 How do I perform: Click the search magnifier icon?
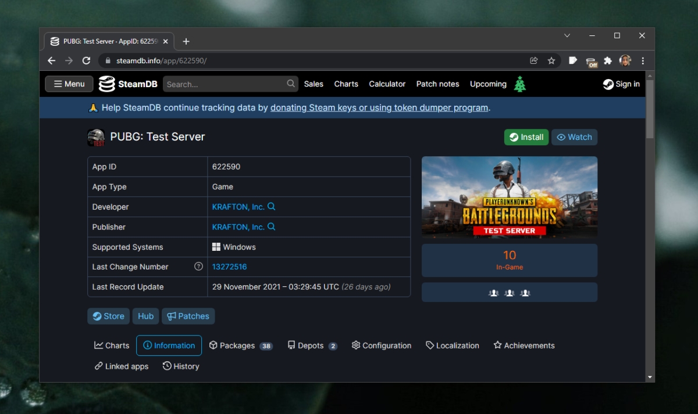click(291, 84)
